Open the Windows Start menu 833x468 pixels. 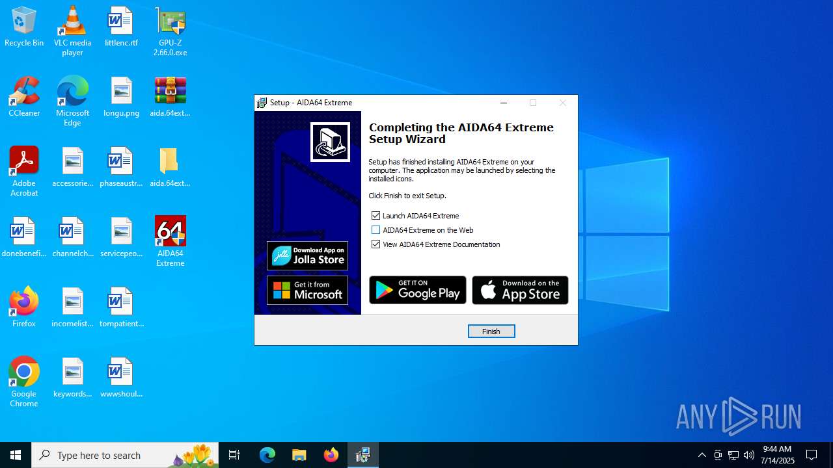[16, 455]
